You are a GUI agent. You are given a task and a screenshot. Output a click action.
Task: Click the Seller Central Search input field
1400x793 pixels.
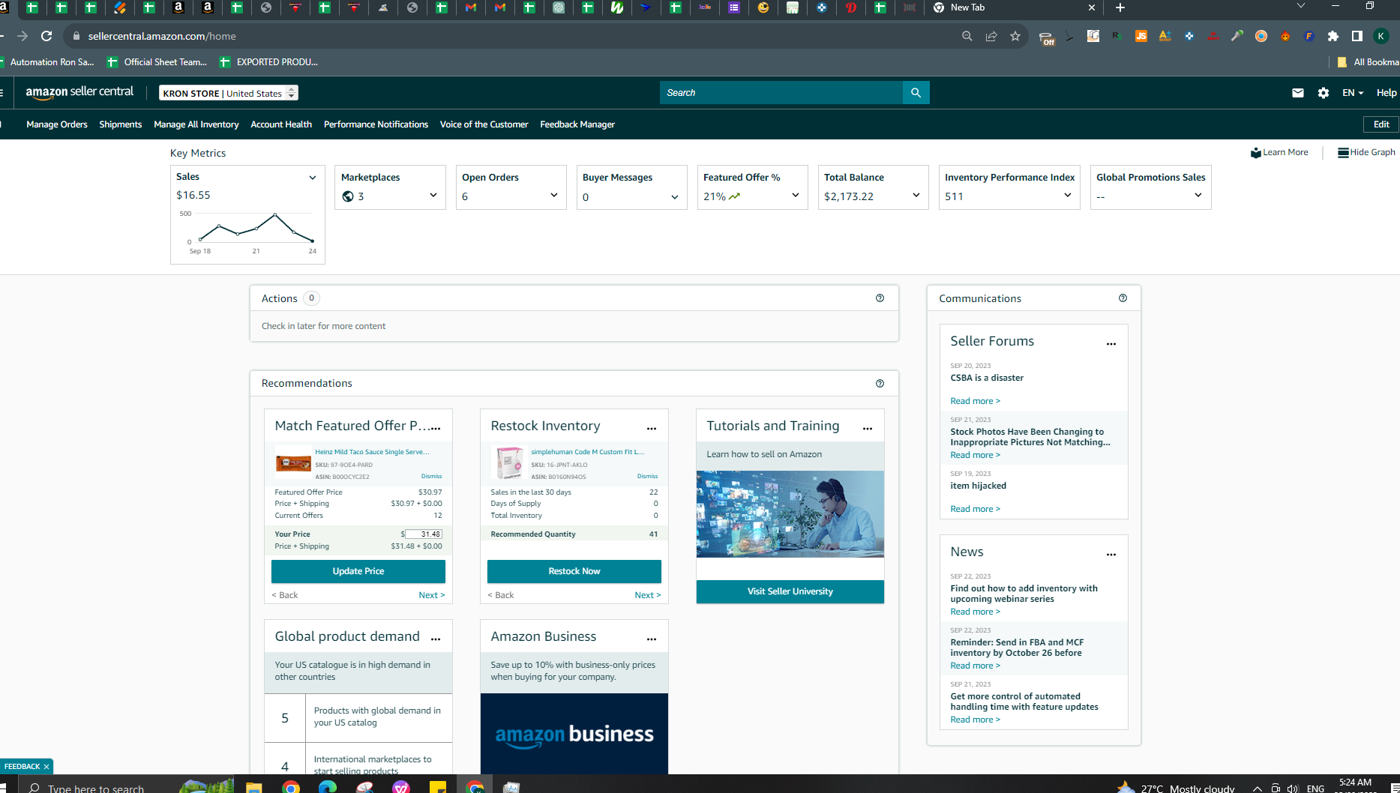click(781, 93)
